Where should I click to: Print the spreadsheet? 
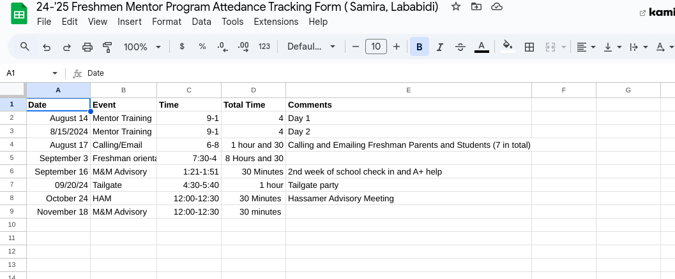[x=87, y=46]
